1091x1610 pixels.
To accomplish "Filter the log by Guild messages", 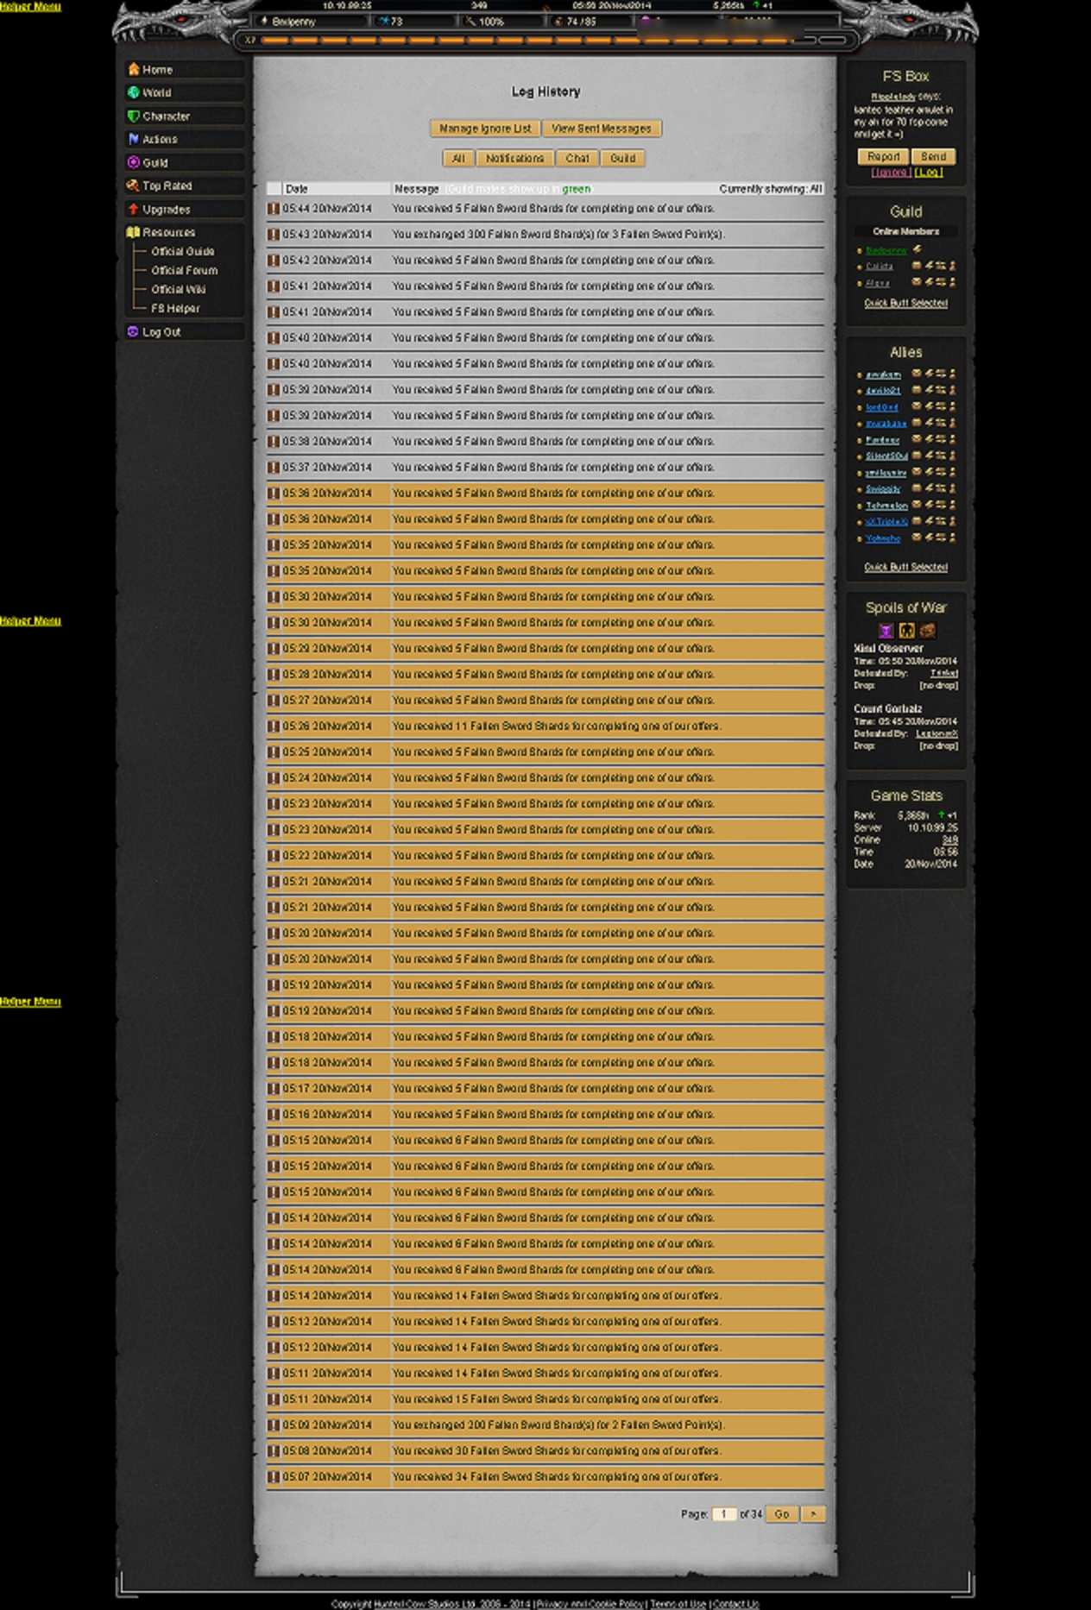I will (x=623, y=159).
